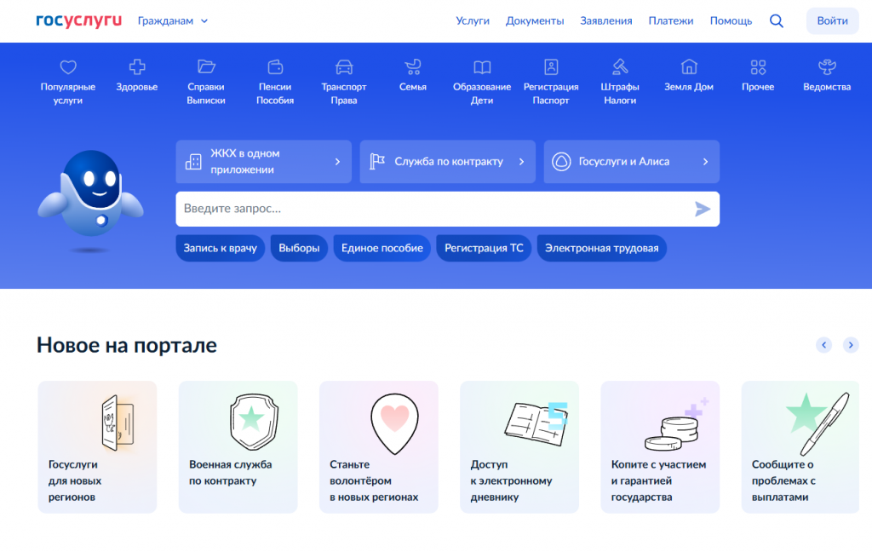The image size is (872, 552).
Task: Open the Станьте волонтёром в новых регионах card
Action: pyautogui.click(x=379, y=447)
